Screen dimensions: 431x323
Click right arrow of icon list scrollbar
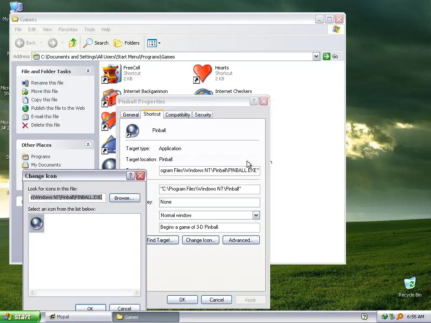[x=137, y=293]
